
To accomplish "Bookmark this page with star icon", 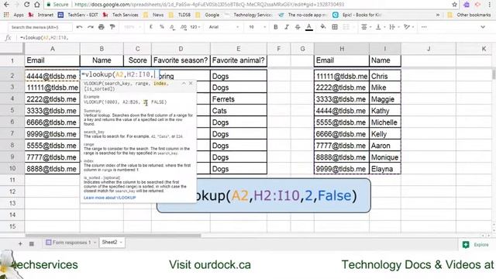I will coord(455,5).
